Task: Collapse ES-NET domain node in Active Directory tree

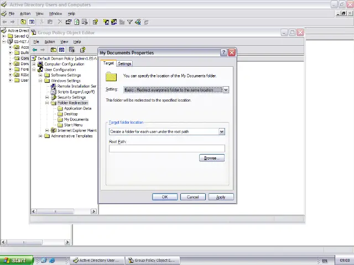Action: (x=4, y=42)
